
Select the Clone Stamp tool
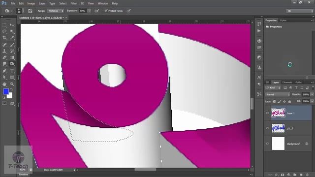point(4,51)
